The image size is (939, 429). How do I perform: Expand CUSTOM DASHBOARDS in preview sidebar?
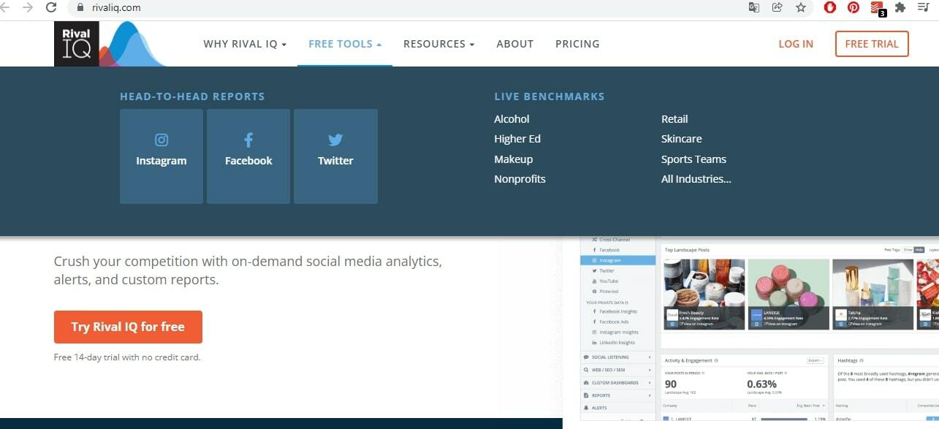point(618,382)
